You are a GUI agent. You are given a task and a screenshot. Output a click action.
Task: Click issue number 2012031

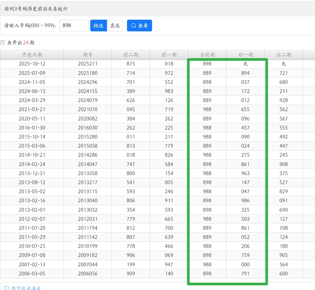tap(87, 219)
